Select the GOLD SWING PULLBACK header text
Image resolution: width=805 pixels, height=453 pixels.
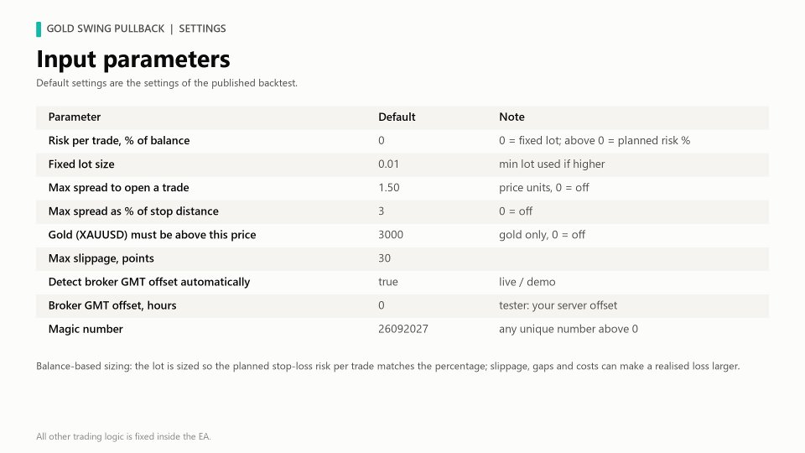[106, 29]
